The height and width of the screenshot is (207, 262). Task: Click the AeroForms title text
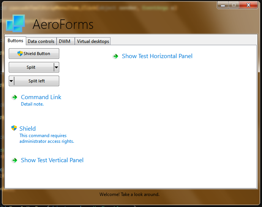coord(63,24)
